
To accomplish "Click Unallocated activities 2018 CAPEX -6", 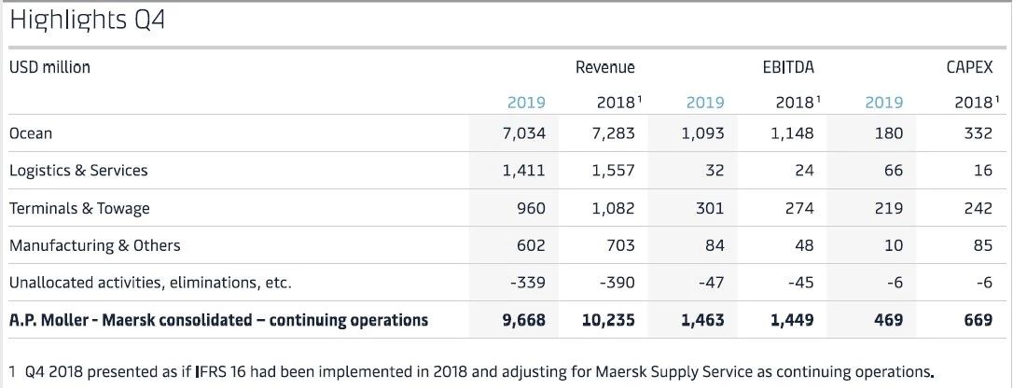I will click(984, 283).
